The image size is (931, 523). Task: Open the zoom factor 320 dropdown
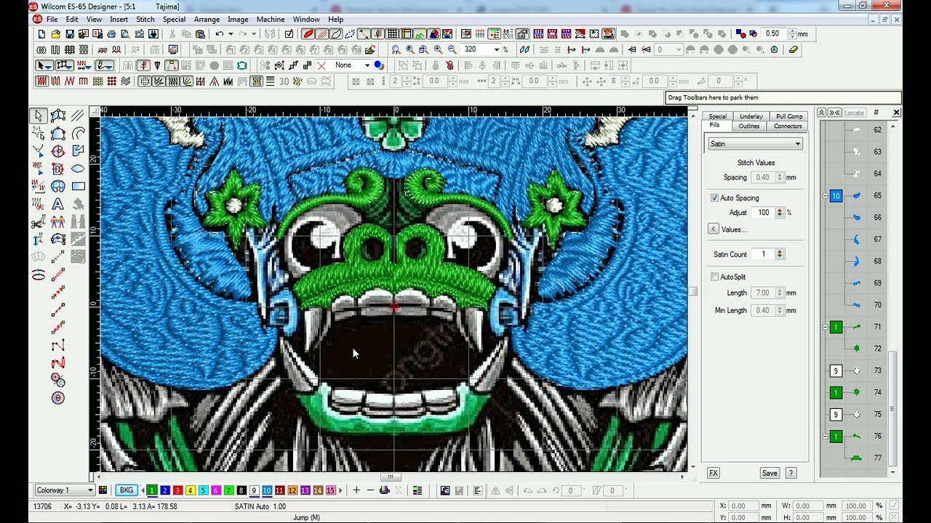point(497,49)
